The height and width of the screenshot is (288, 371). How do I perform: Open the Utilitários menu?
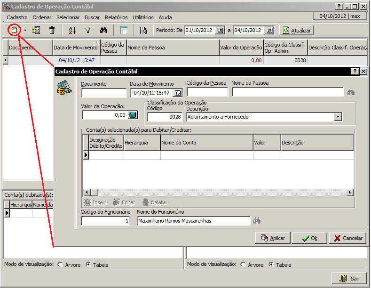(143, 17)
